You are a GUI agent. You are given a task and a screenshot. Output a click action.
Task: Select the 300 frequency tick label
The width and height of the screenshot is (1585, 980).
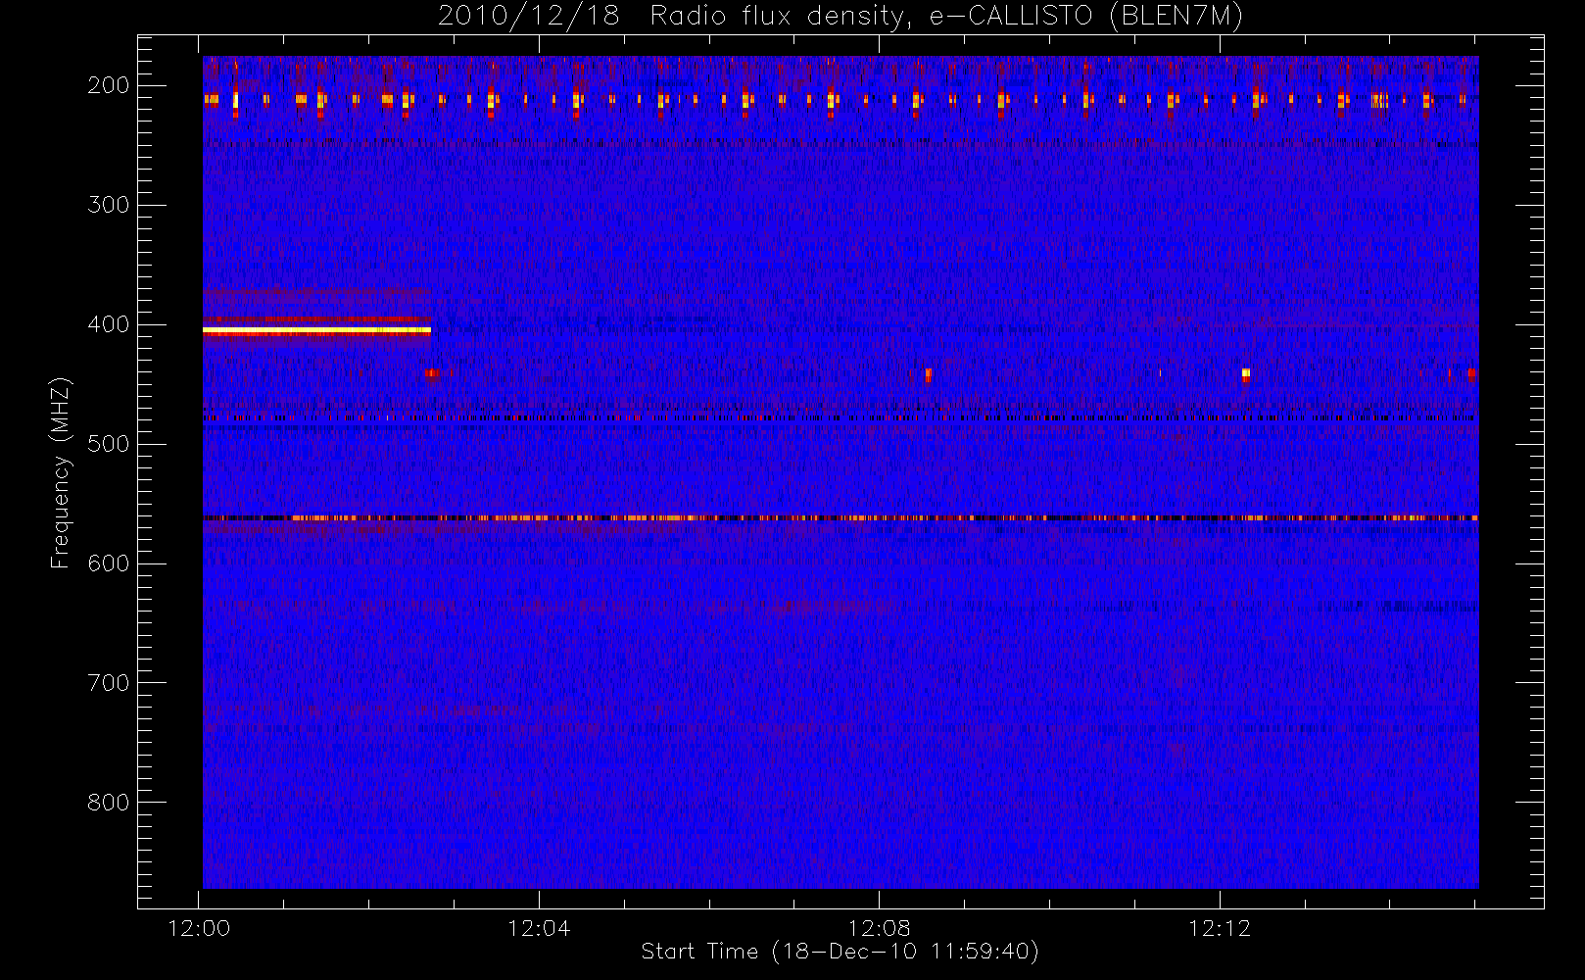point(109,205)
